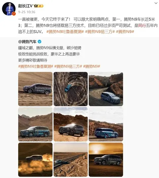Open 赵长江V profile avatar
159x178 pixels.
(x=9, y=9)
